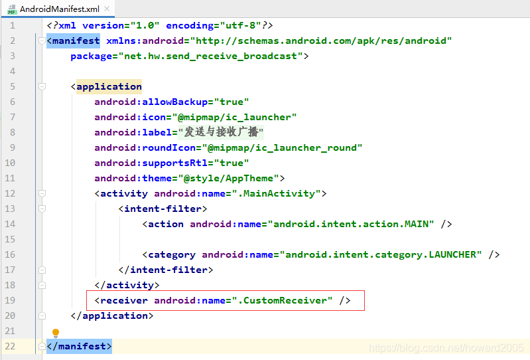Click the .CustomReceiver name value
The height and width of the screenshot is (360, 530).
282,300
